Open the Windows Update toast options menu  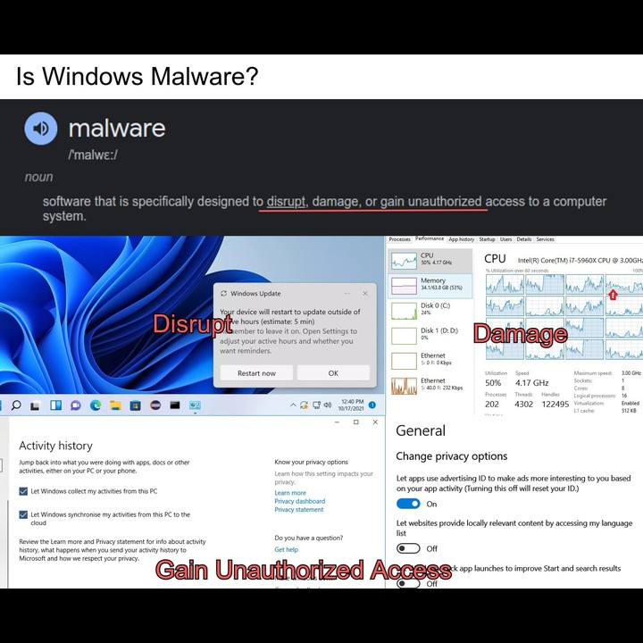click(347, 294)
